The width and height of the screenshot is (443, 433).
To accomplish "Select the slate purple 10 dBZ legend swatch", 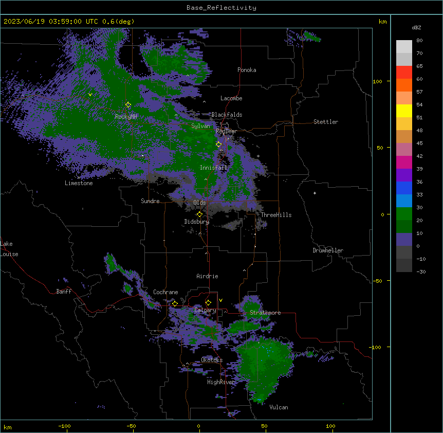I will pyautogui.click(x=404, y=240).
